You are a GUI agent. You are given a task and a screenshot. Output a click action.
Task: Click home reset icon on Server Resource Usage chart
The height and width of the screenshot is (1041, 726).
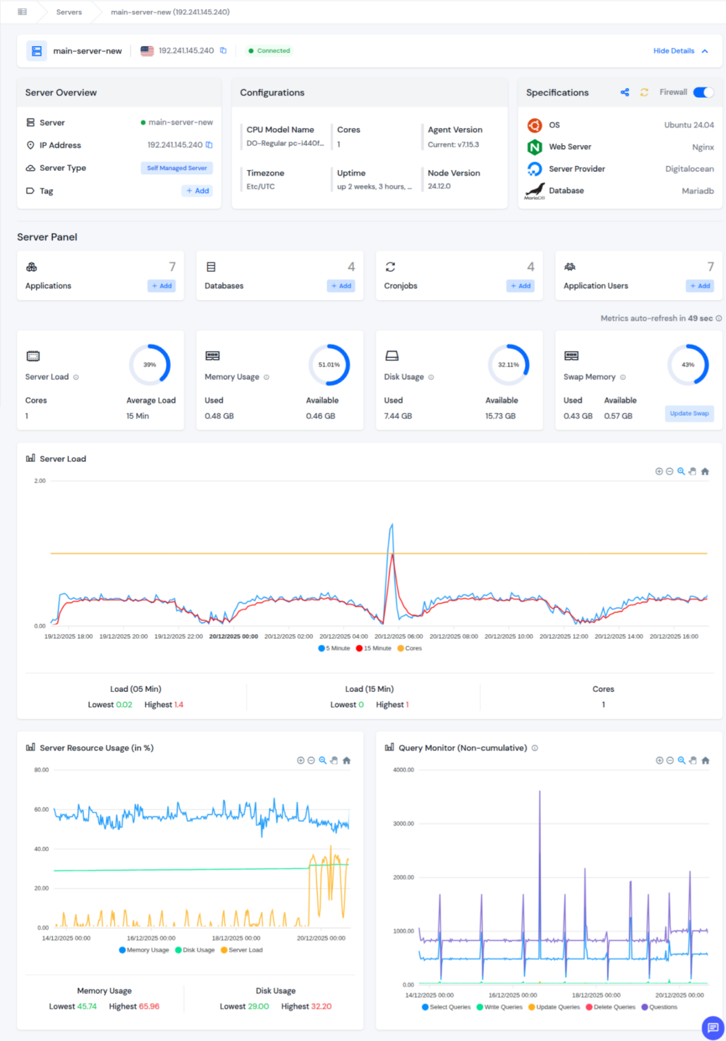(347, 760)
